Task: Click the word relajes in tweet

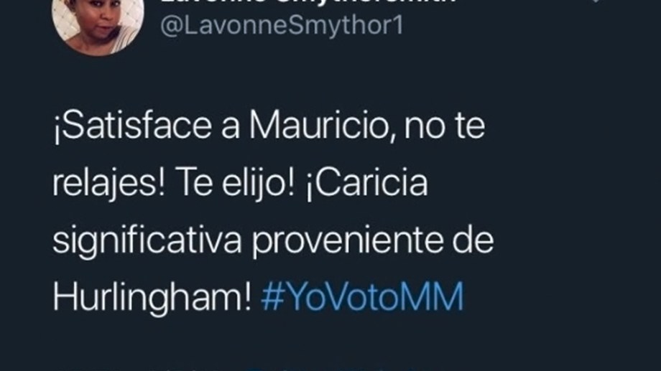Action: pos(108,184)
